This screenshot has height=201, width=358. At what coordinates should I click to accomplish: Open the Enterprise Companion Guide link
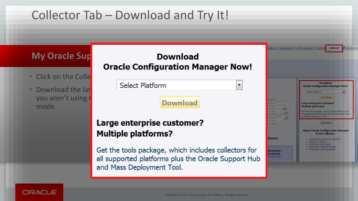[x=322, y=147]
